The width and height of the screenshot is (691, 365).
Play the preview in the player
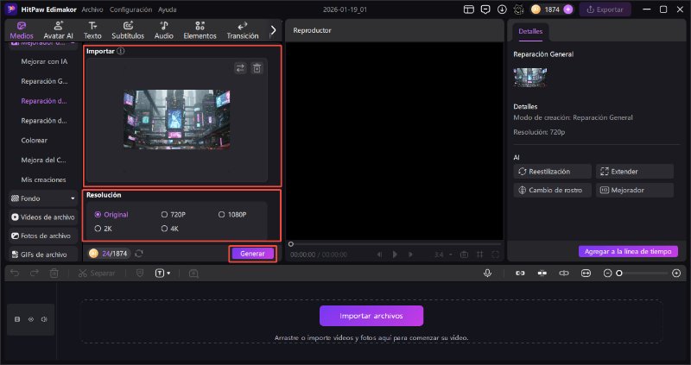click(x=395, y=255)
